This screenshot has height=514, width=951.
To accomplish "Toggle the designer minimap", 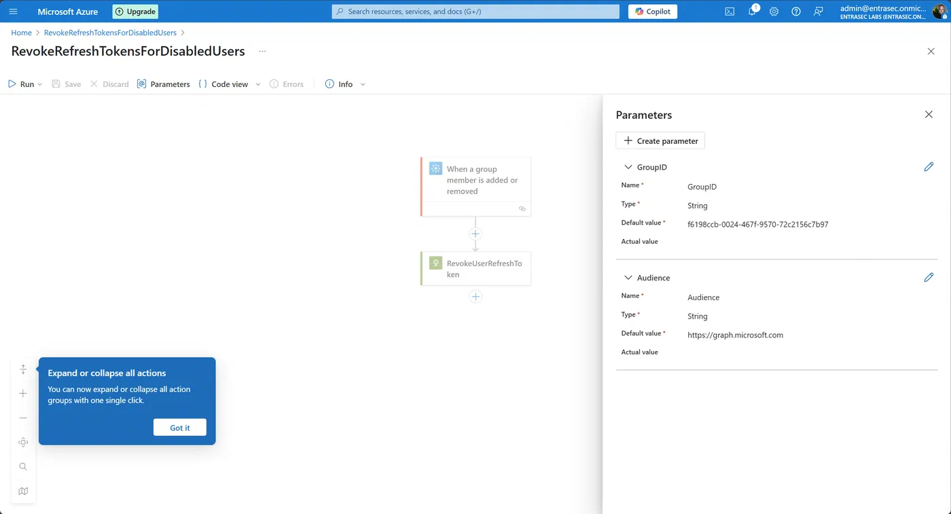I will (x=23, y=492).
